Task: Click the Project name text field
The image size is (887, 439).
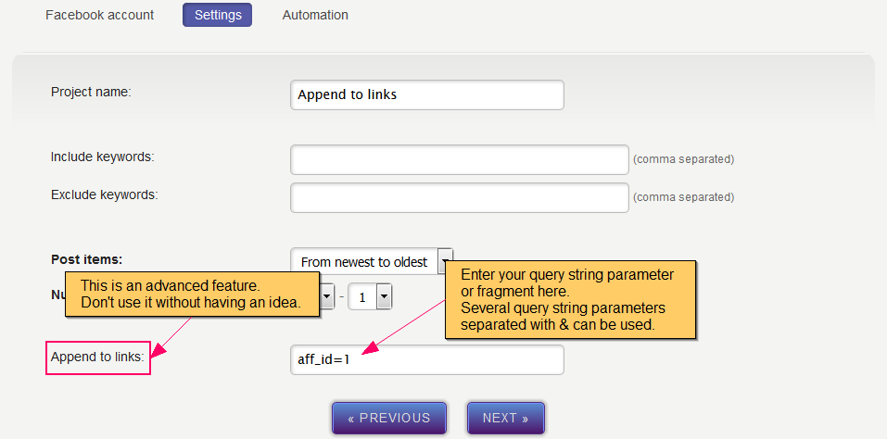Action: [x=427, y=94]
